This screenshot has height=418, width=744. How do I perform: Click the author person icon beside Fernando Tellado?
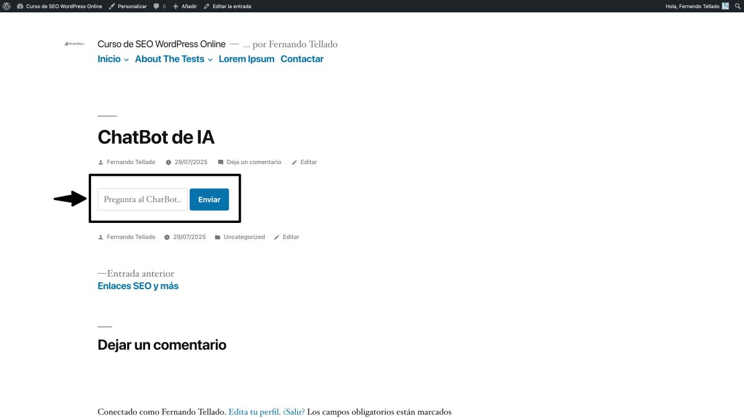pyautogui.click(x=101, y=162)
